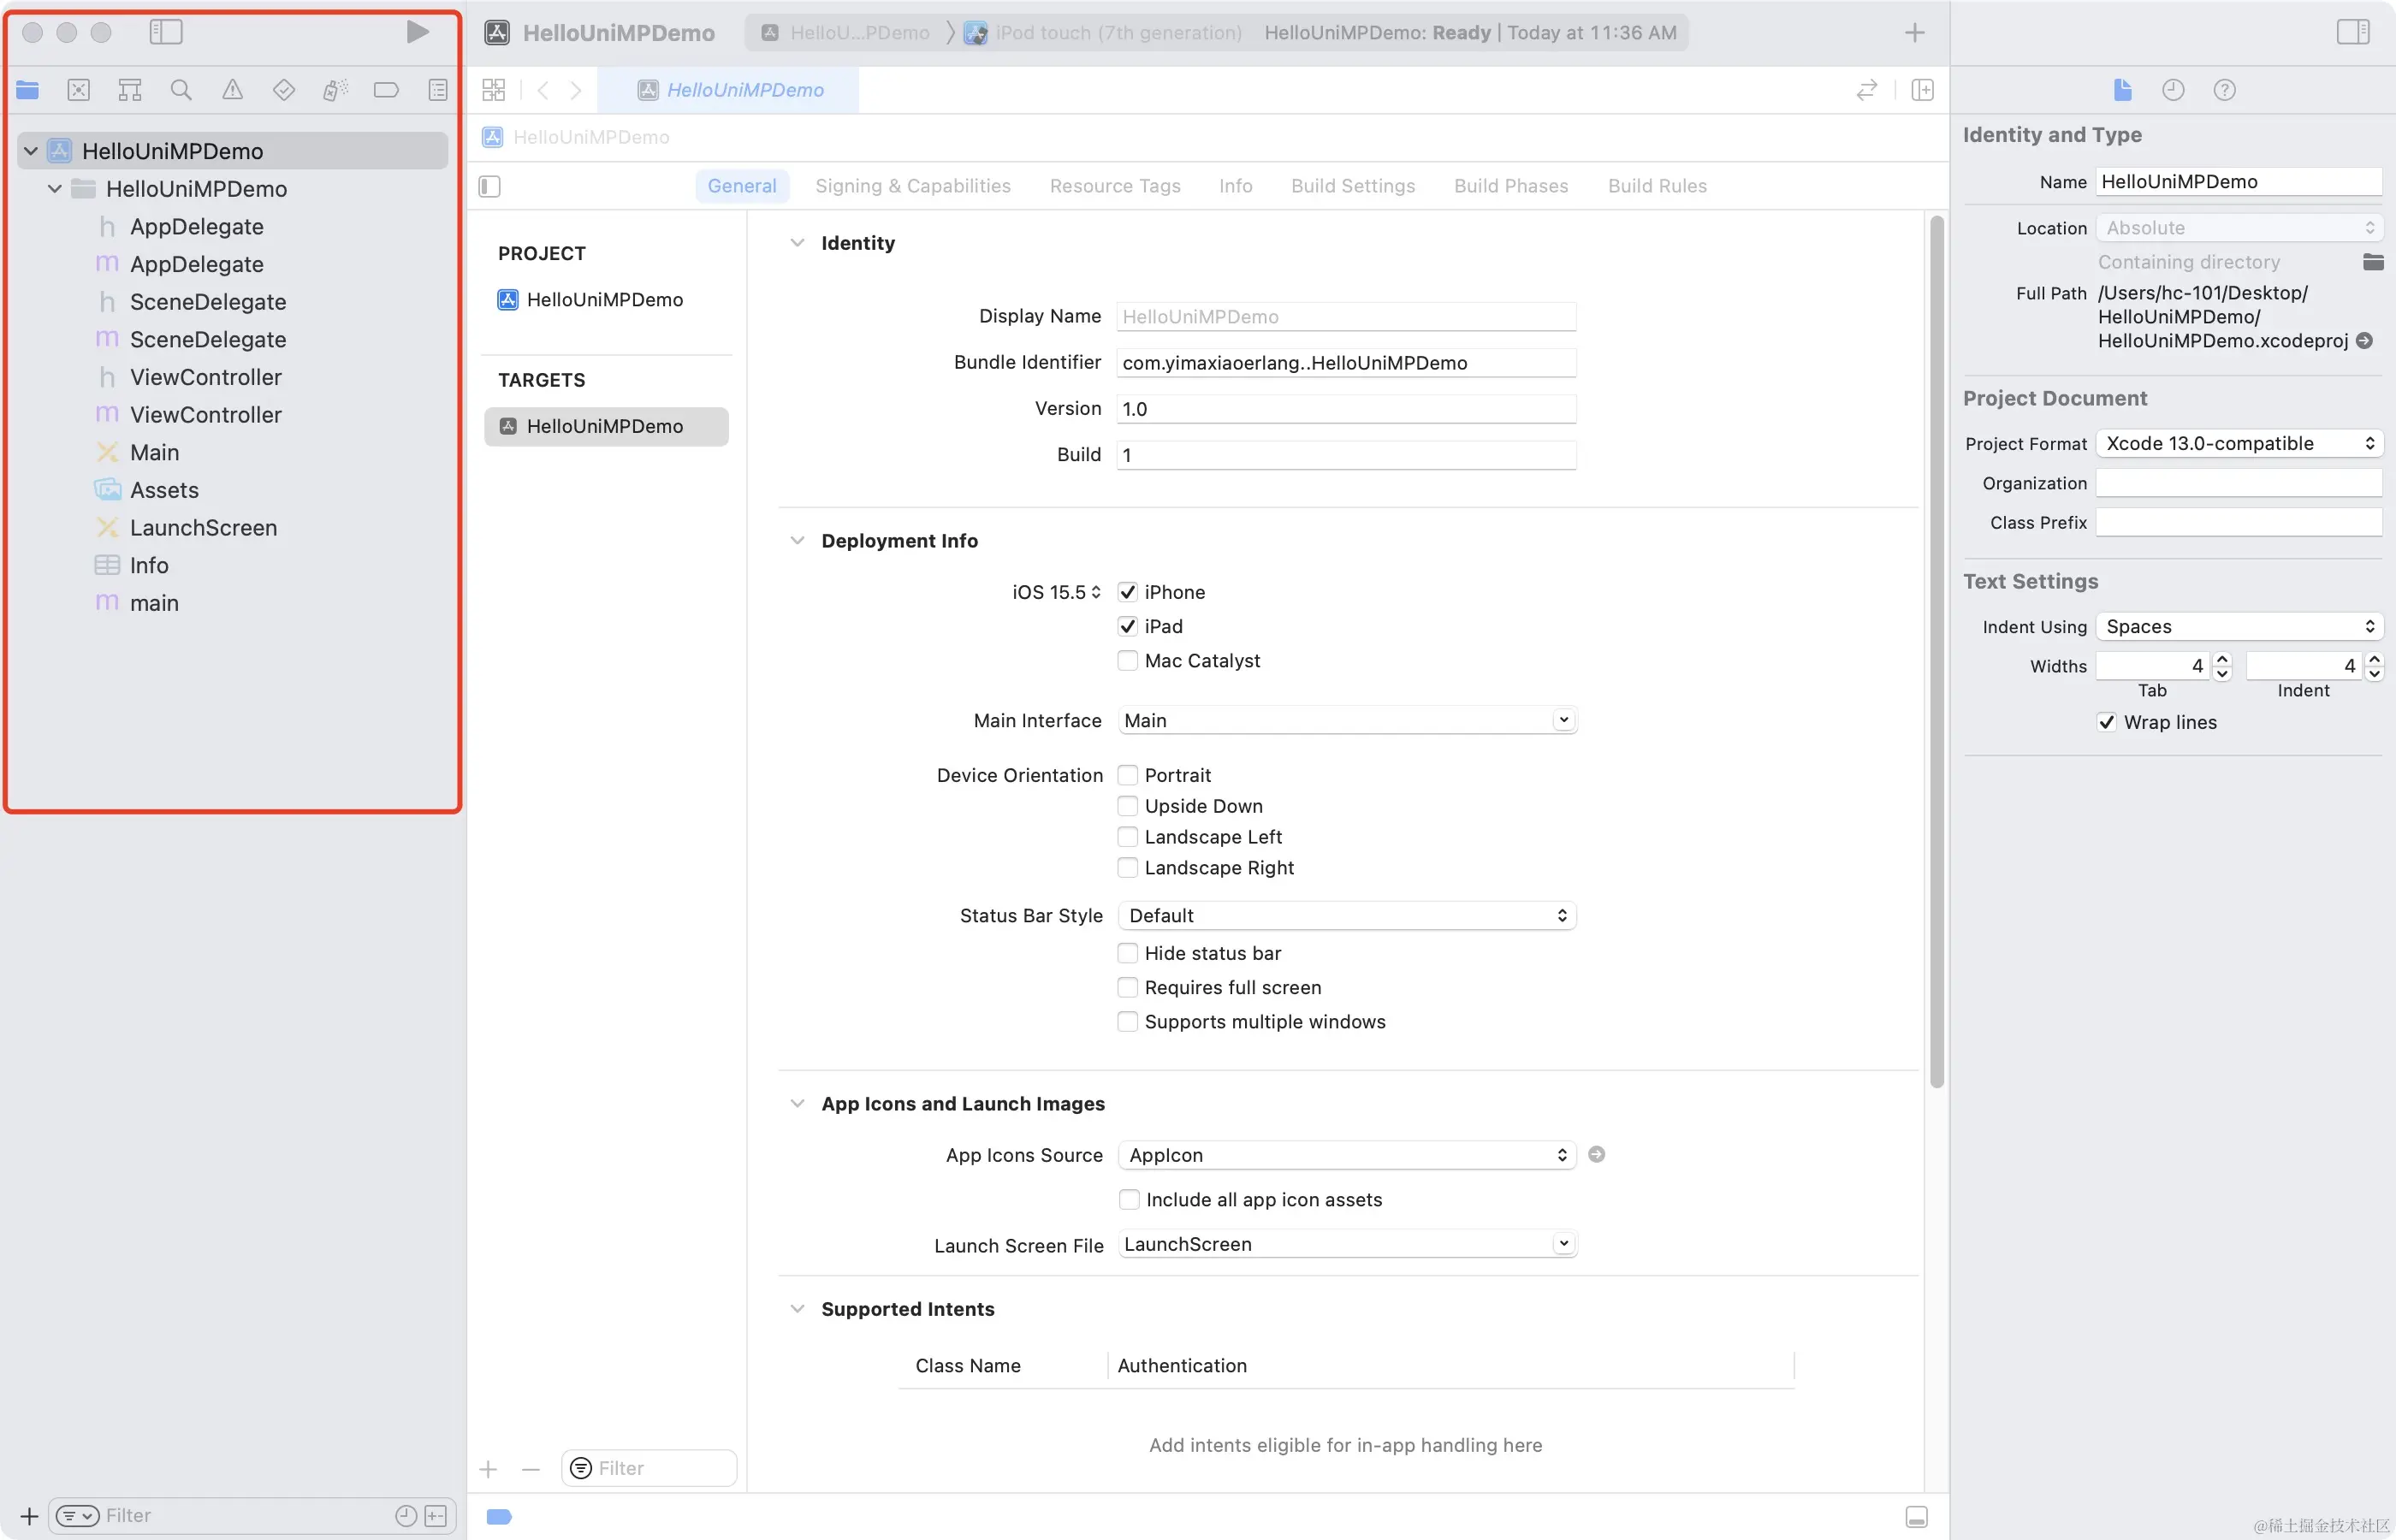
Task: Open the Issue navigator warning icon
Action: [233, 90]
